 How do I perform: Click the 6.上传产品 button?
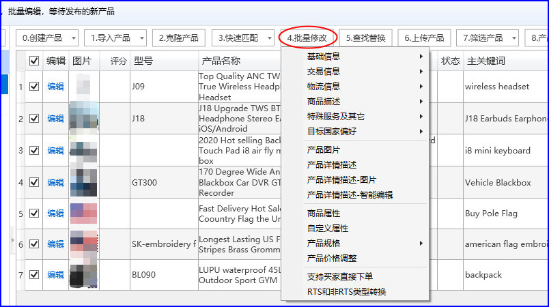424,38
